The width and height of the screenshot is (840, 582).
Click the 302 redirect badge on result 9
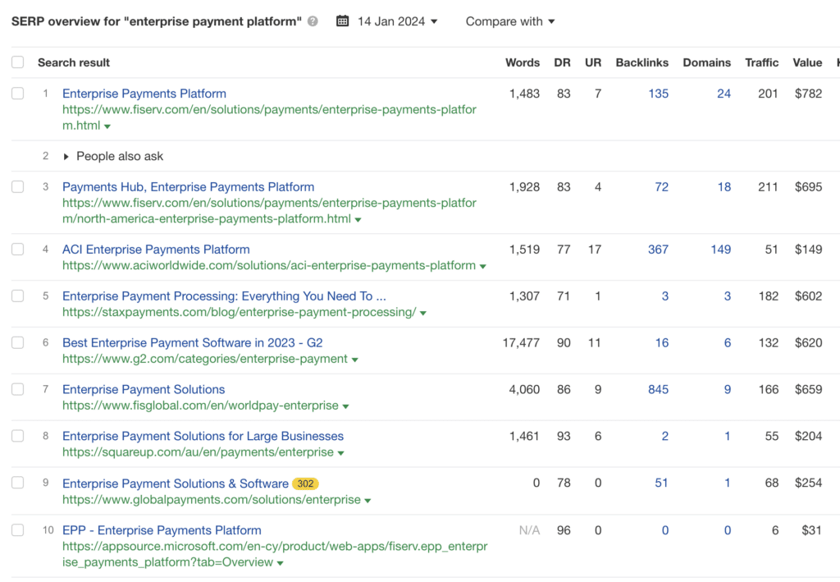(x=305, y=483)
